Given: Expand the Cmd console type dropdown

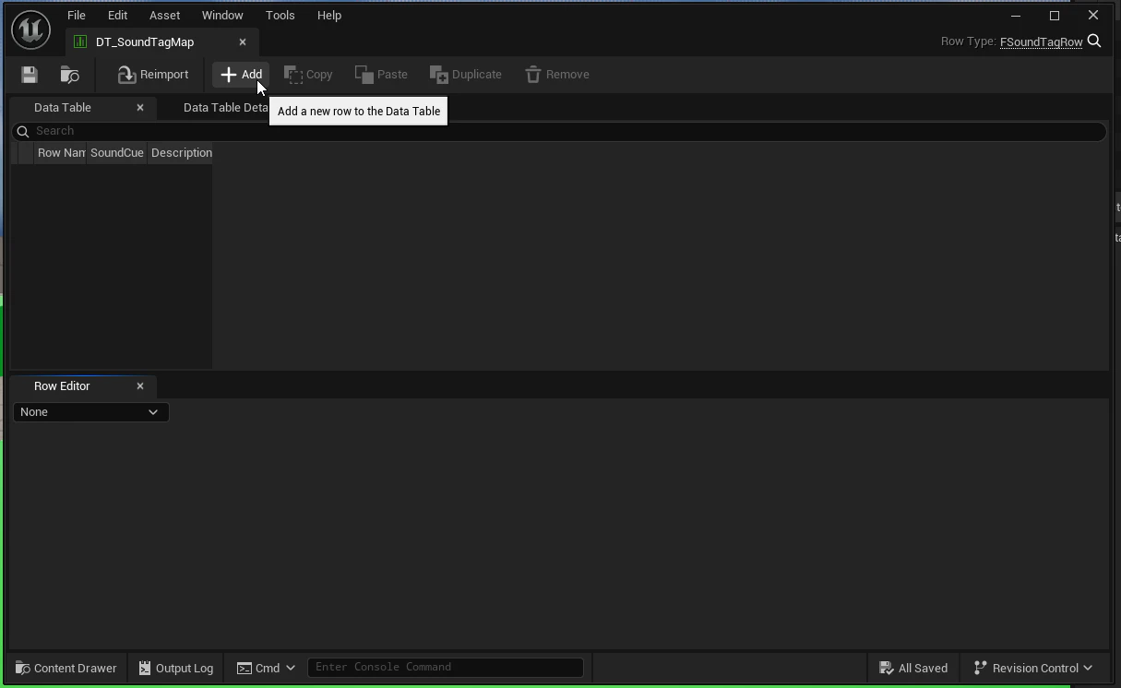Looking at the screenshot, I should pos(266,669).
